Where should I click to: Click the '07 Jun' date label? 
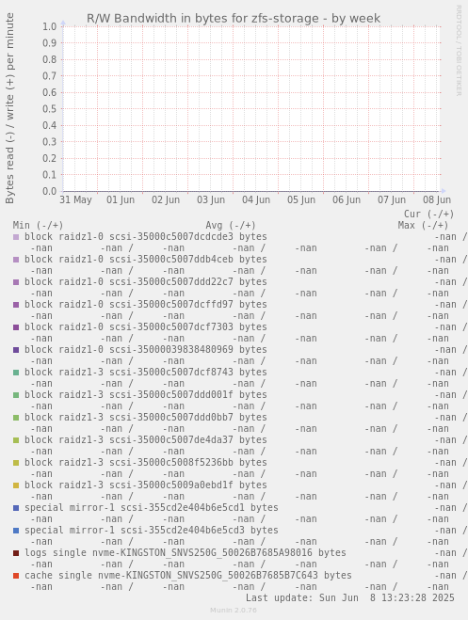[391, 199]
